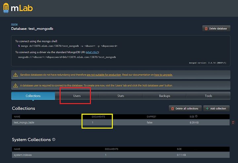Click the database user warning triangle icon
The width and height of the screenshot is (238, 163).
click(16, 86)
